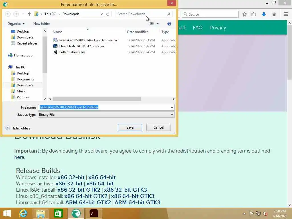Go forward in the save dialog
This screenshot has width=292, height=219.
(16, 14)
